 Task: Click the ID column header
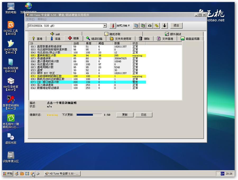[51, 43]
